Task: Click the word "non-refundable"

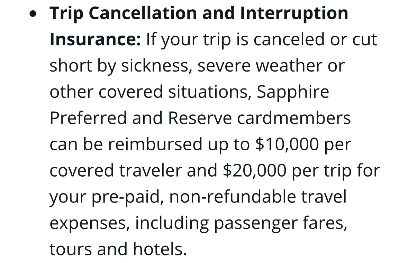Action: coord(233,197)
